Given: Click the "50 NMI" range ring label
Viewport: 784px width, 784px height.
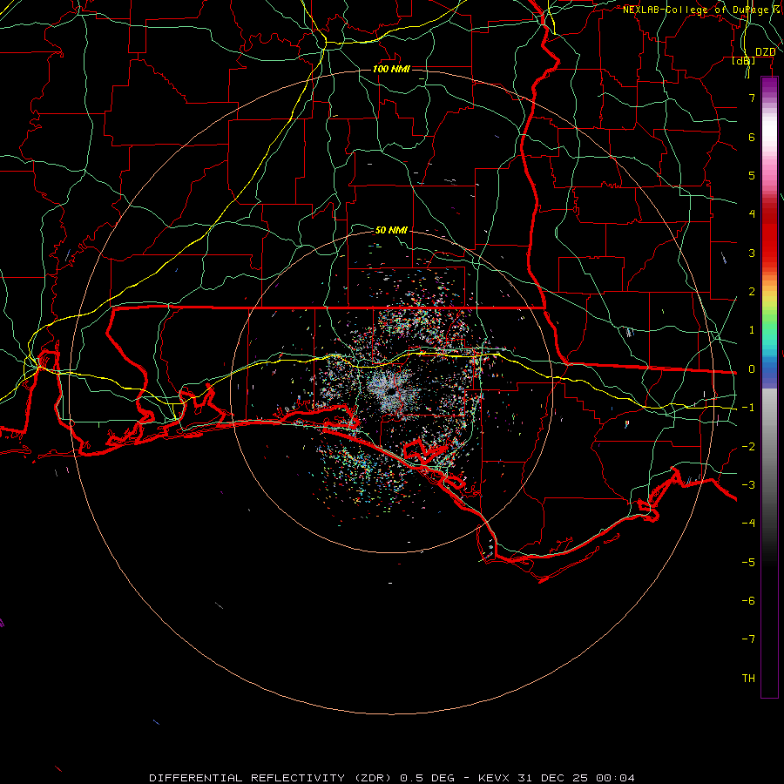Looking at the screenshot, I should [x=391, y=230].
